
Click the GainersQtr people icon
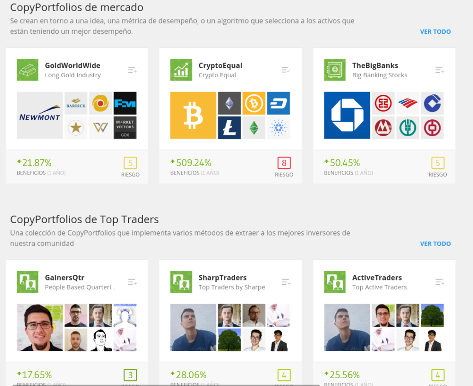click(27, 282)
